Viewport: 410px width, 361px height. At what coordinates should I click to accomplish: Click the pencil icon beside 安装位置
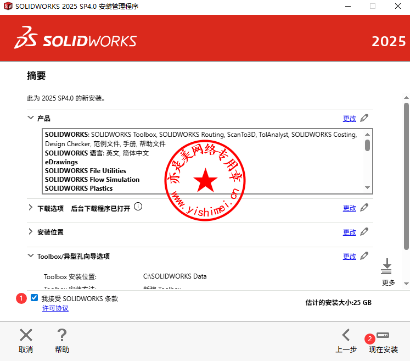coord(364,232)
